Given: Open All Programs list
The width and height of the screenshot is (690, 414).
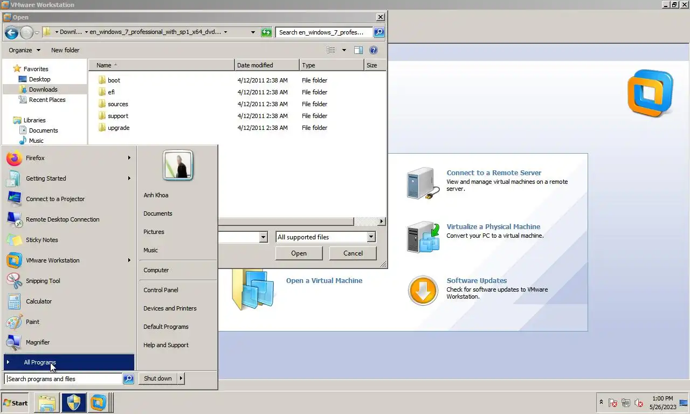Looking at the screenshot, I should (69, 362).
